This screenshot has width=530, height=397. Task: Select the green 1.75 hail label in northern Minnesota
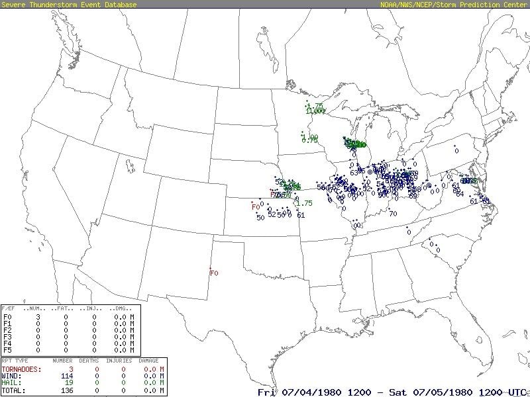pyautogui.click(x=317, y=106)
